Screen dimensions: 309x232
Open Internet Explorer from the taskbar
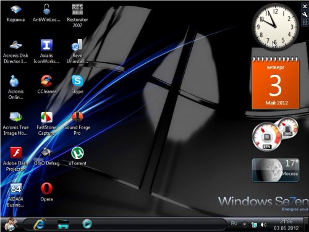click(x=40, y=224)
